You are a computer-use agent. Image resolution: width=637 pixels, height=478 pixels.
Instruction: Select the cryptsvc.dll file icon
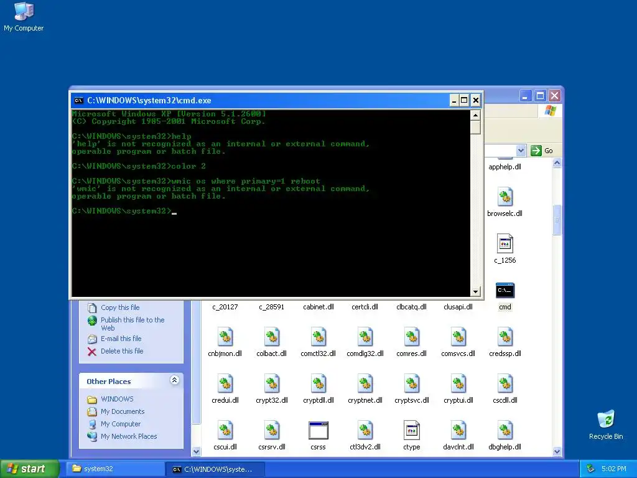[412, 384]
